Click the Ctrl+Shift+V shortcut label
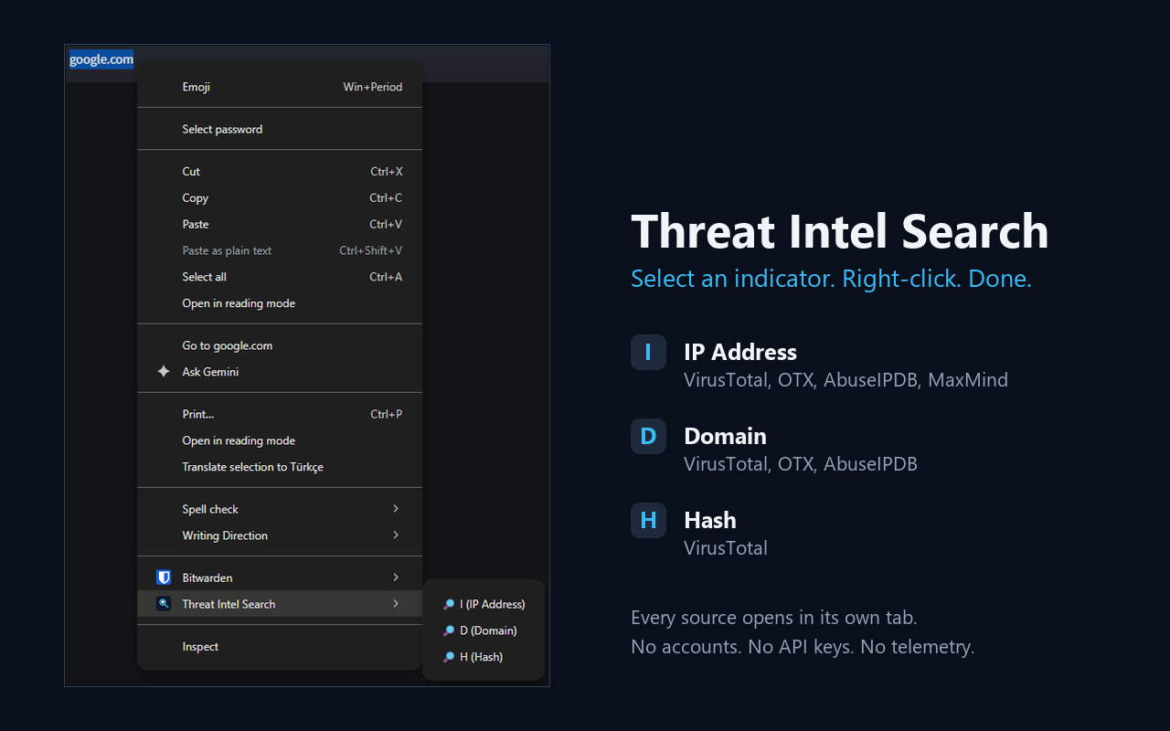The image size is (1170, 731). (371, 251)
